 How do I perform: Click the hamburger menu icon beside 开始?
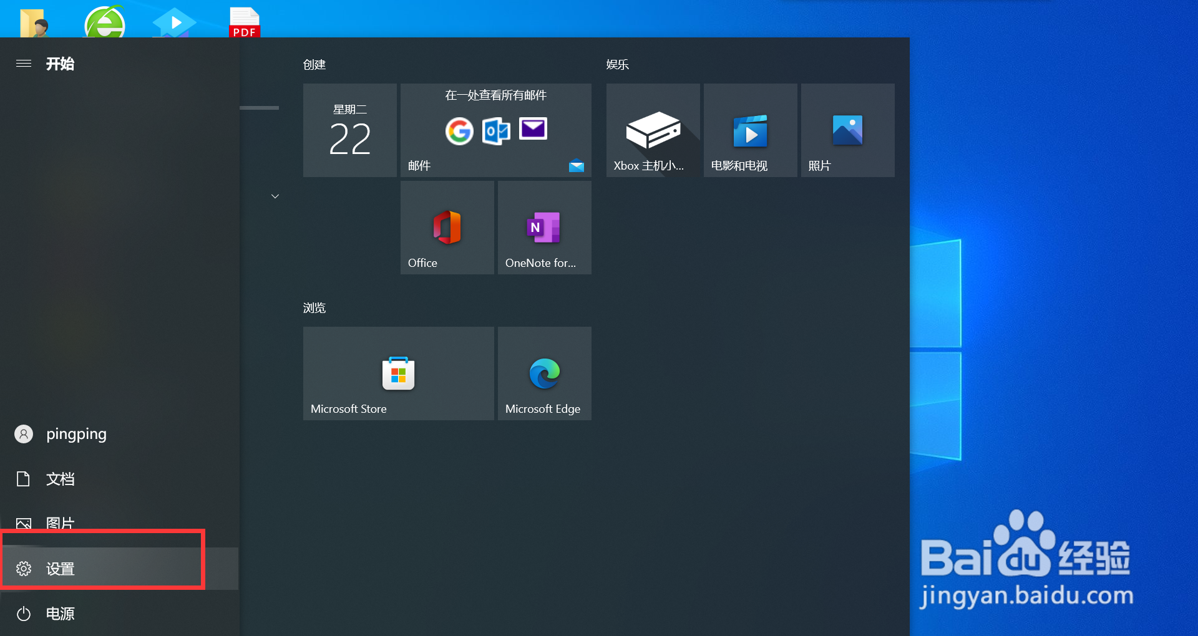[24, 64]
